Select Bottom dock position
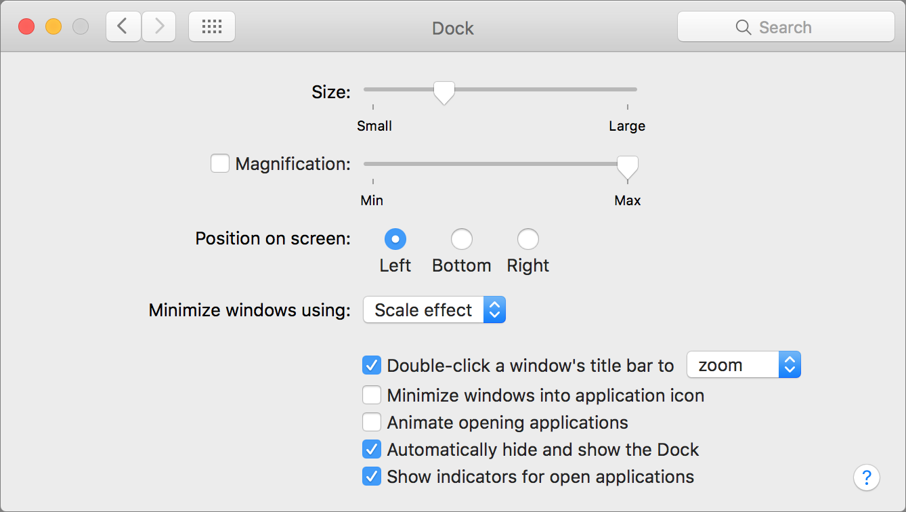The height and width of the screenshot is (512, 906). tap(462, 239)
